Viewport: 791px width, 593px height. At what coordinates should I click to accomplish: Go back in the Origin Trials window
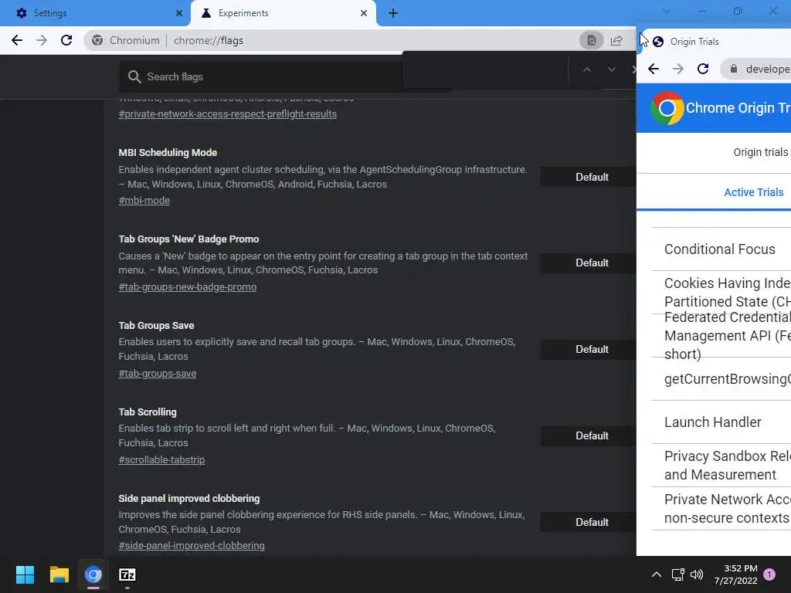654,69
